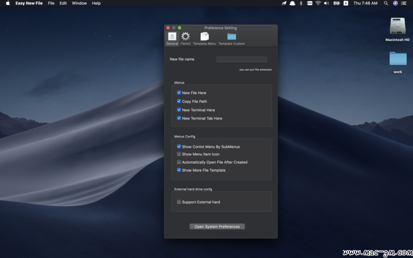Open the Window menu
Screen dimensions: 413x258
(79, 3)
